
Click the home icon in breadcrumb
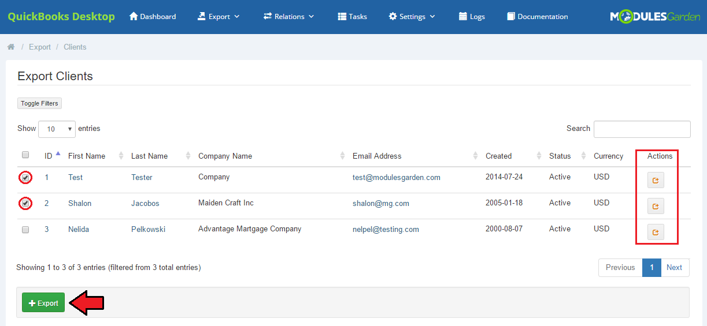(10, 47)
